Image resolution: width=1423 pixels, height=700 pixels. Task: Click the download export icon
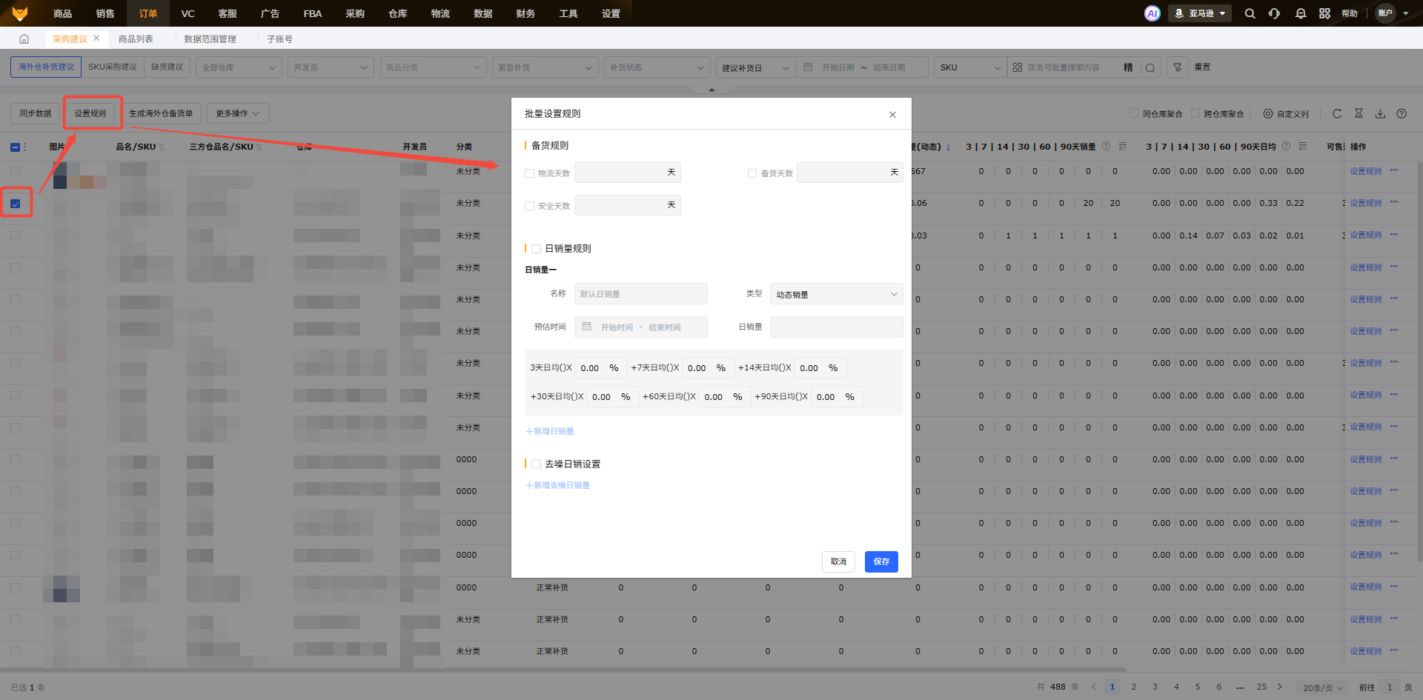click(1380, 113)
